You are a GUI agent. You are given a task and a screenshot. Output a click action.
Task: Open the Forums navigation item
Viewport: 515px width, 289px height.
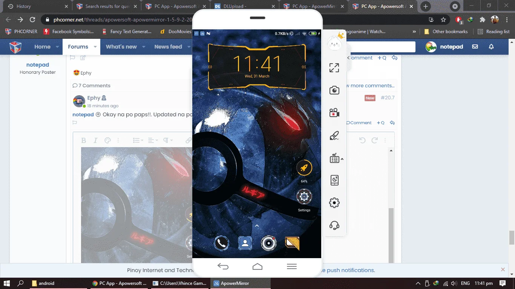(78, 47)
